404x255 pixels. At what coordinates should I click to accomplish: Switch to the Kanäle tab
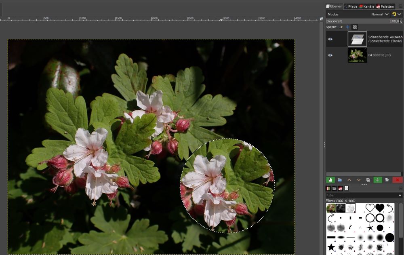coord(367,6)
